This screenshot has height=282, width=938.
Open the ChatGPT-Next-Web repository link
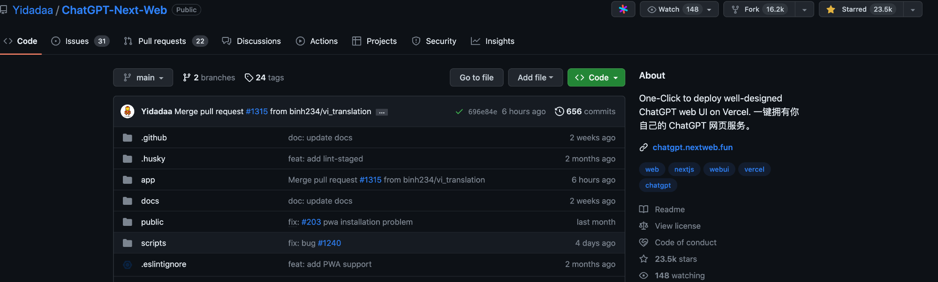(x=114, y=10)
